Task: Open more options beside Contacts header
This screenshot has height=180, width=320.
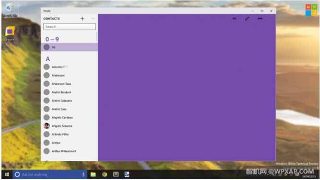Action: (x=93, y=19)
